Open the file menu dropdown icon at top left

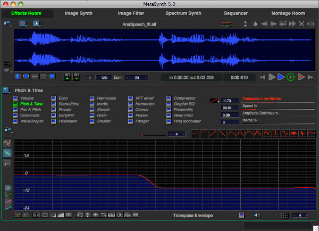[x=8, y=23]
